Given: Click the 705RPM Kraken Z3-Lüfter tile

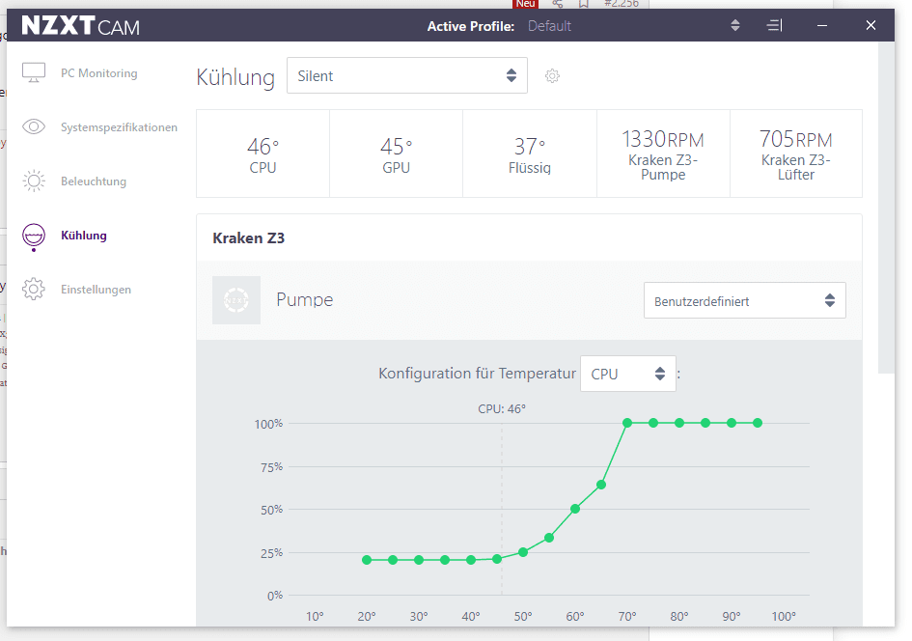Looking at the screenshot, I should click(x=795, y=153).
